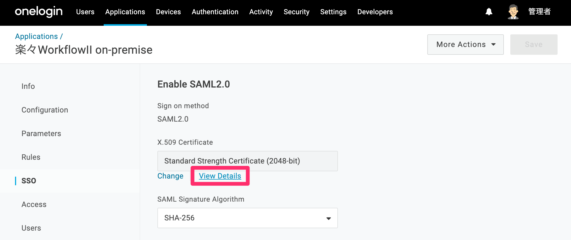The height and width of the screenshot is (240, 571).
Task: Click the 楽々WorkflowII on-premise title
Action: click(84, 50)
